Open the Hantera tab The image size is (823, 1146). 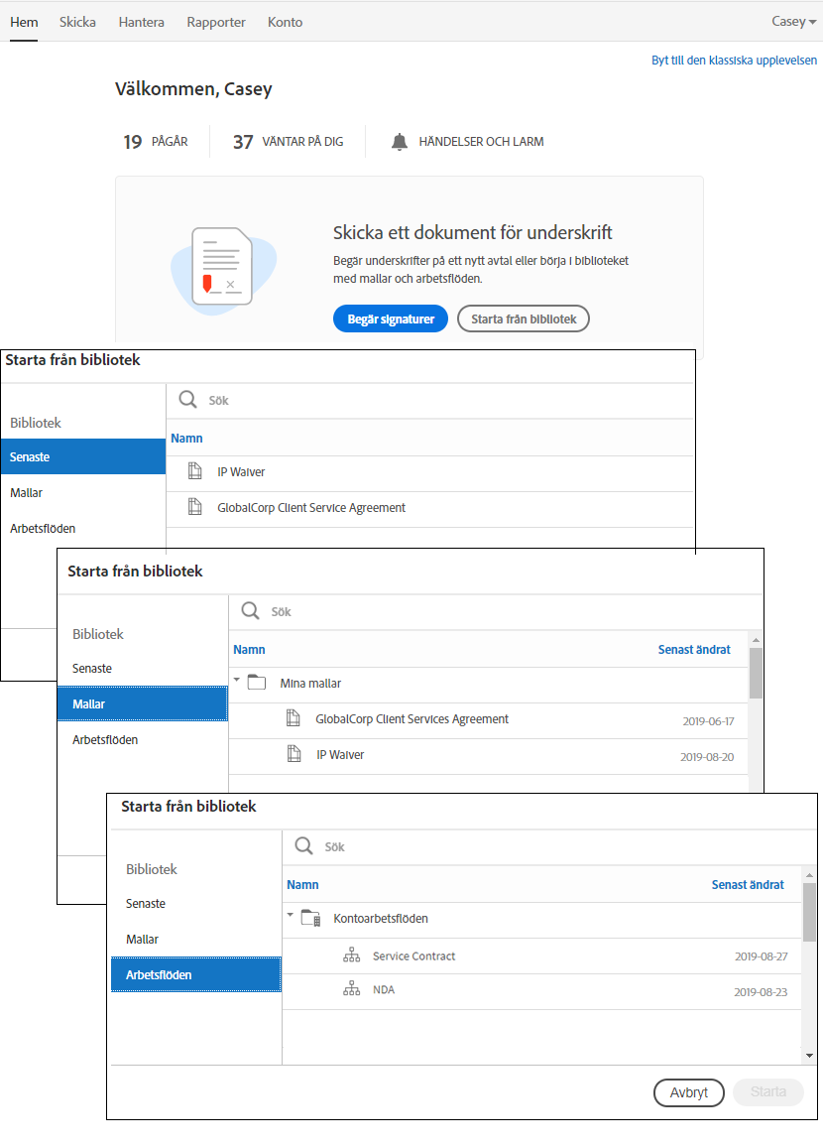141,22
